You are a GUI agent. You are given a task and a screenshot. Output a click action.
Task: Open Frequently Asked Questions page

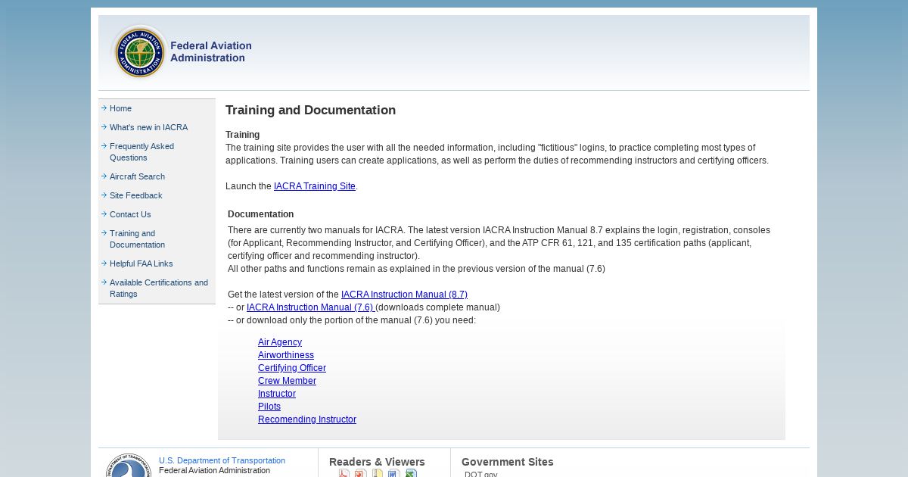coord(141,152)
